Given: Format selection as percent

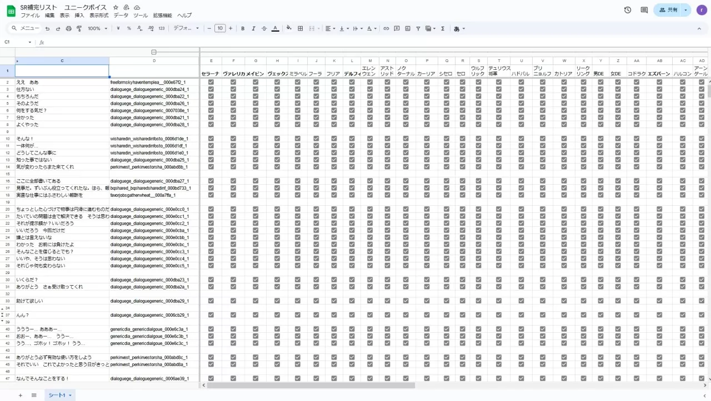Looking at the screenshot, I should pos(129,28).
